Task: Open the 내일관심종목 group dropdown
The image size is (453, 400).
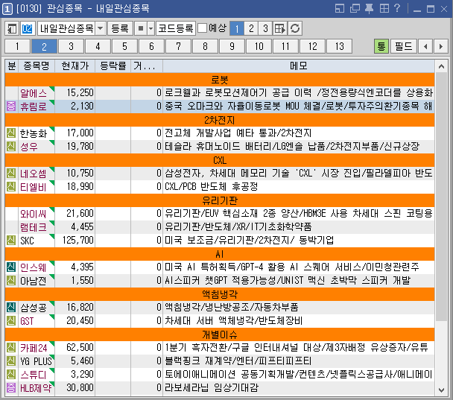Action: click(x=101, y=28)
